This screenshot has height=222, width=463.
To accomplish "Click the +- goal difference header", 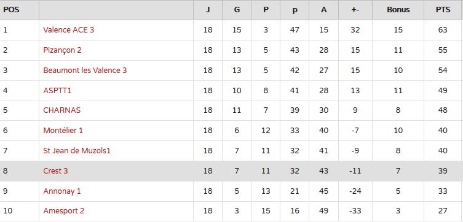I will click(355, 10).
